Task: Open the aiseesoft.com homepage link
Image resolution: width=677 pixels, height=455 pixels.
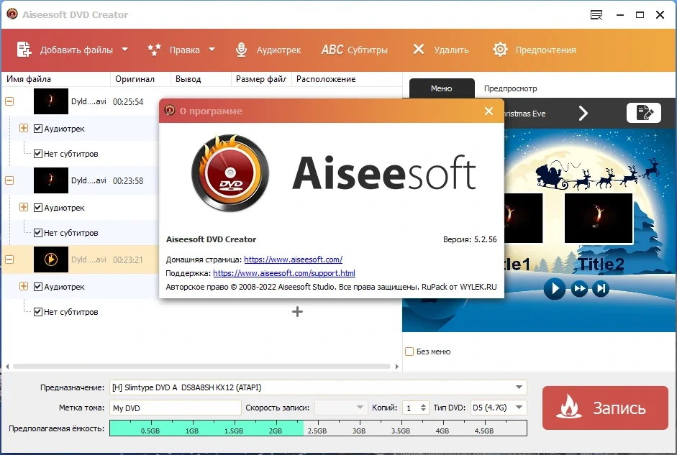Action: click(293, 259)
